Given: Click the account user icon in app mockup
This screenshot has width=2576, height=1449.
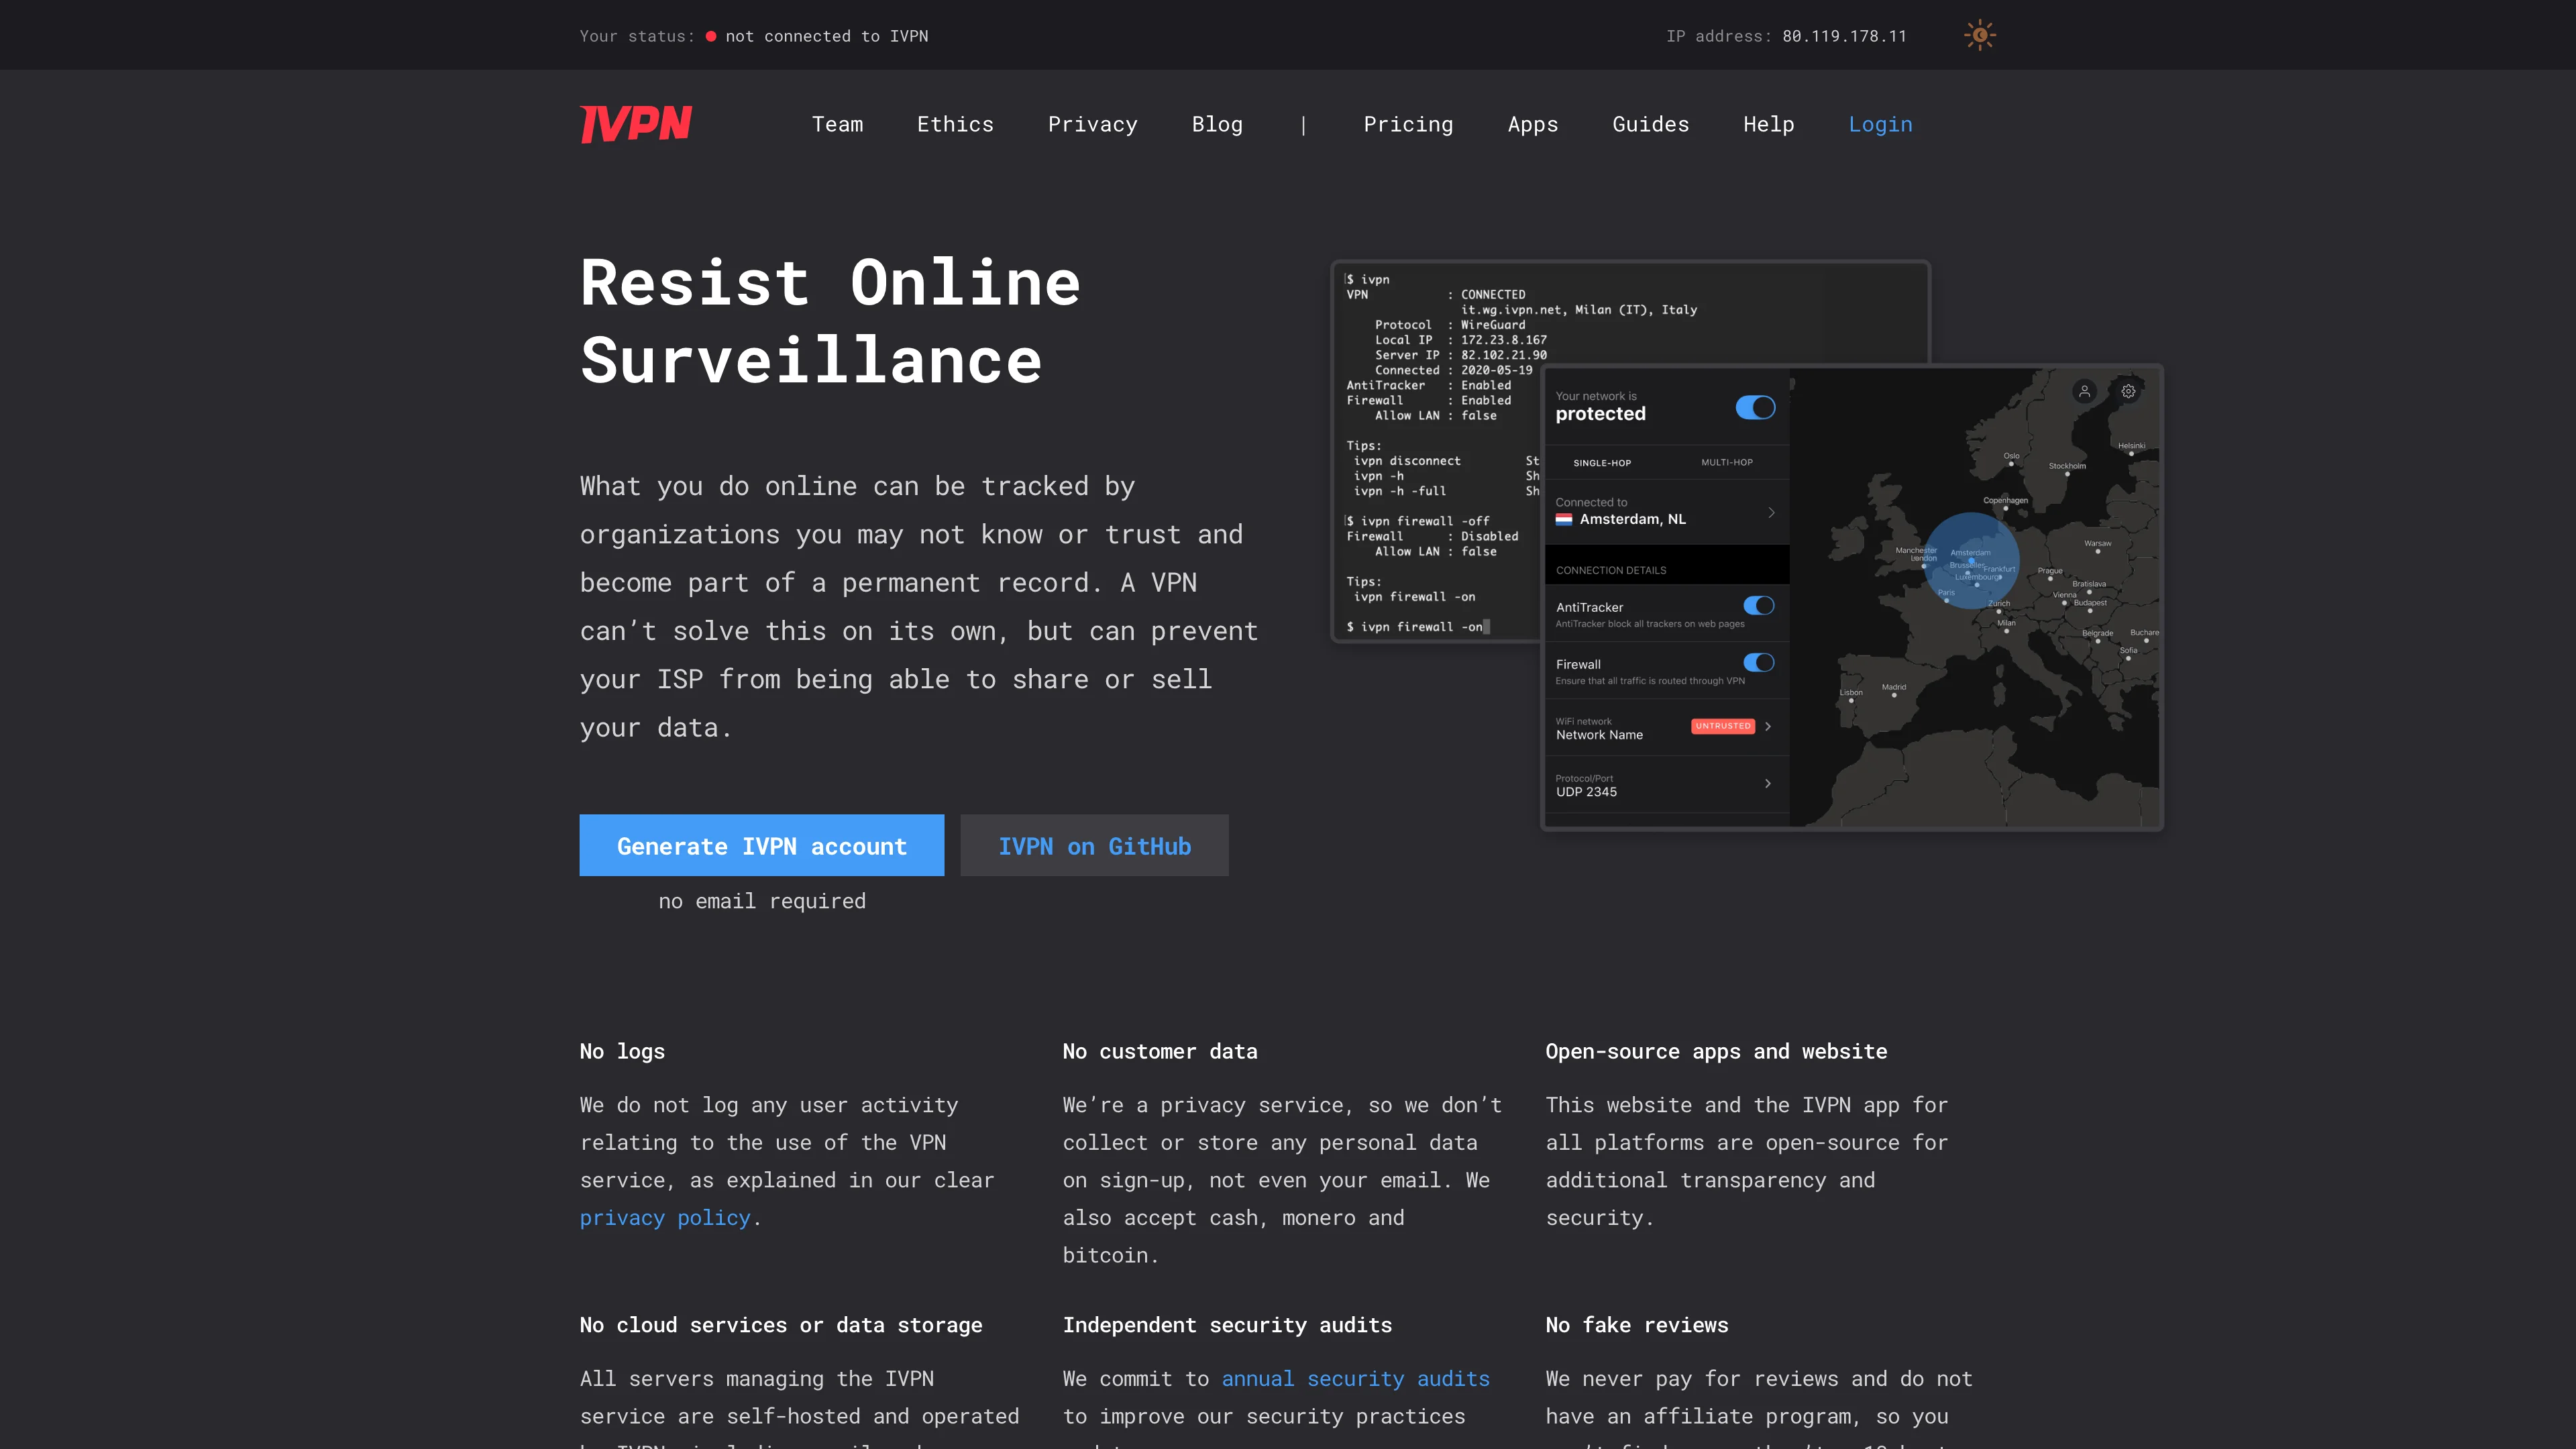Looking at the screenshot, I should tap(2086, 392).
